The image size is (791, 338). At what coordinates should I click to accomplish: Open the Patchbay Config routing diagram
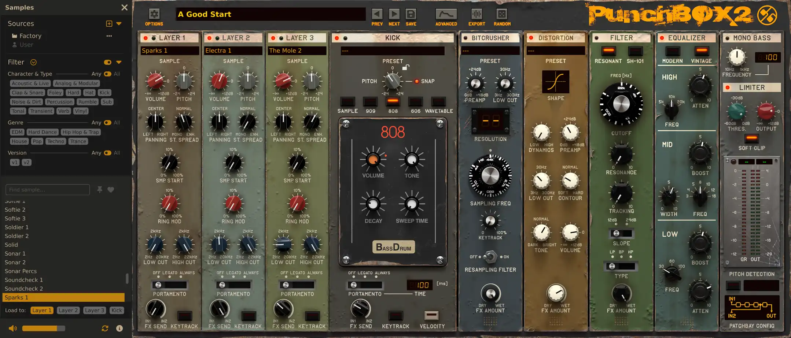coord(752,307)
